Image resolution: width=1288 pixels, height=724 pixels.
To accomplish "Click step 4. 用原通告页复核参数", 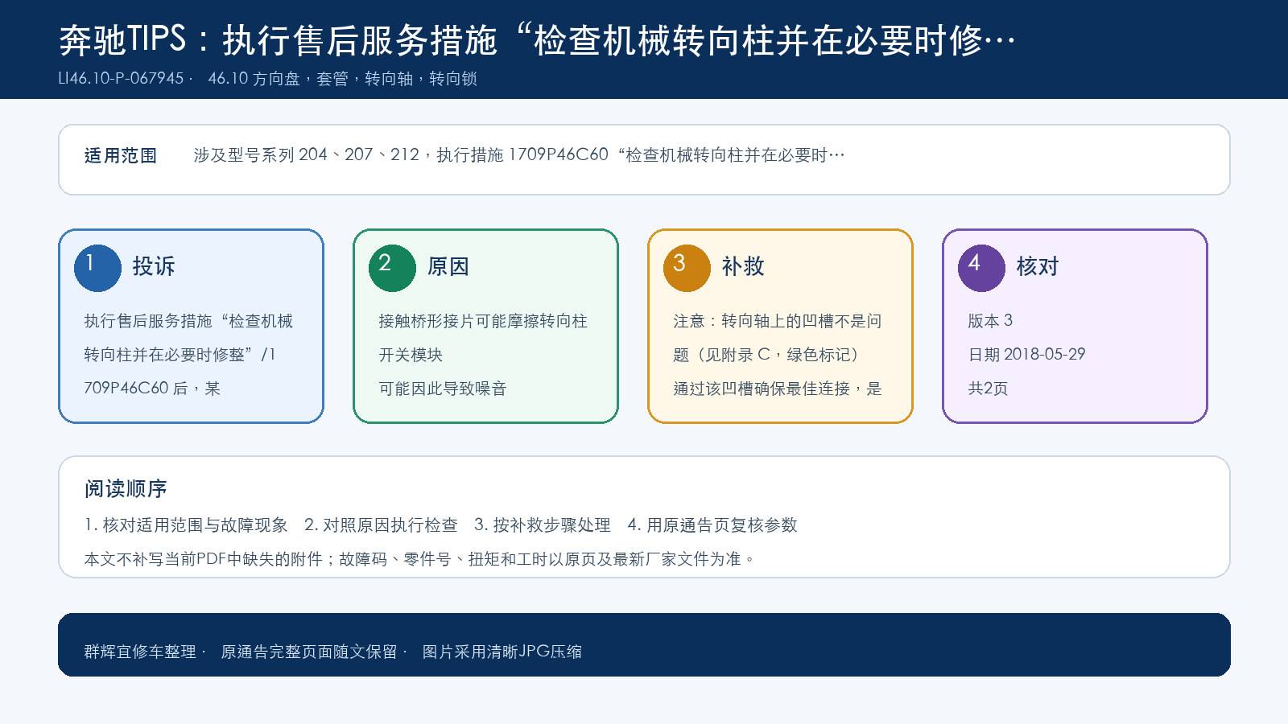I will coord(712,525).
